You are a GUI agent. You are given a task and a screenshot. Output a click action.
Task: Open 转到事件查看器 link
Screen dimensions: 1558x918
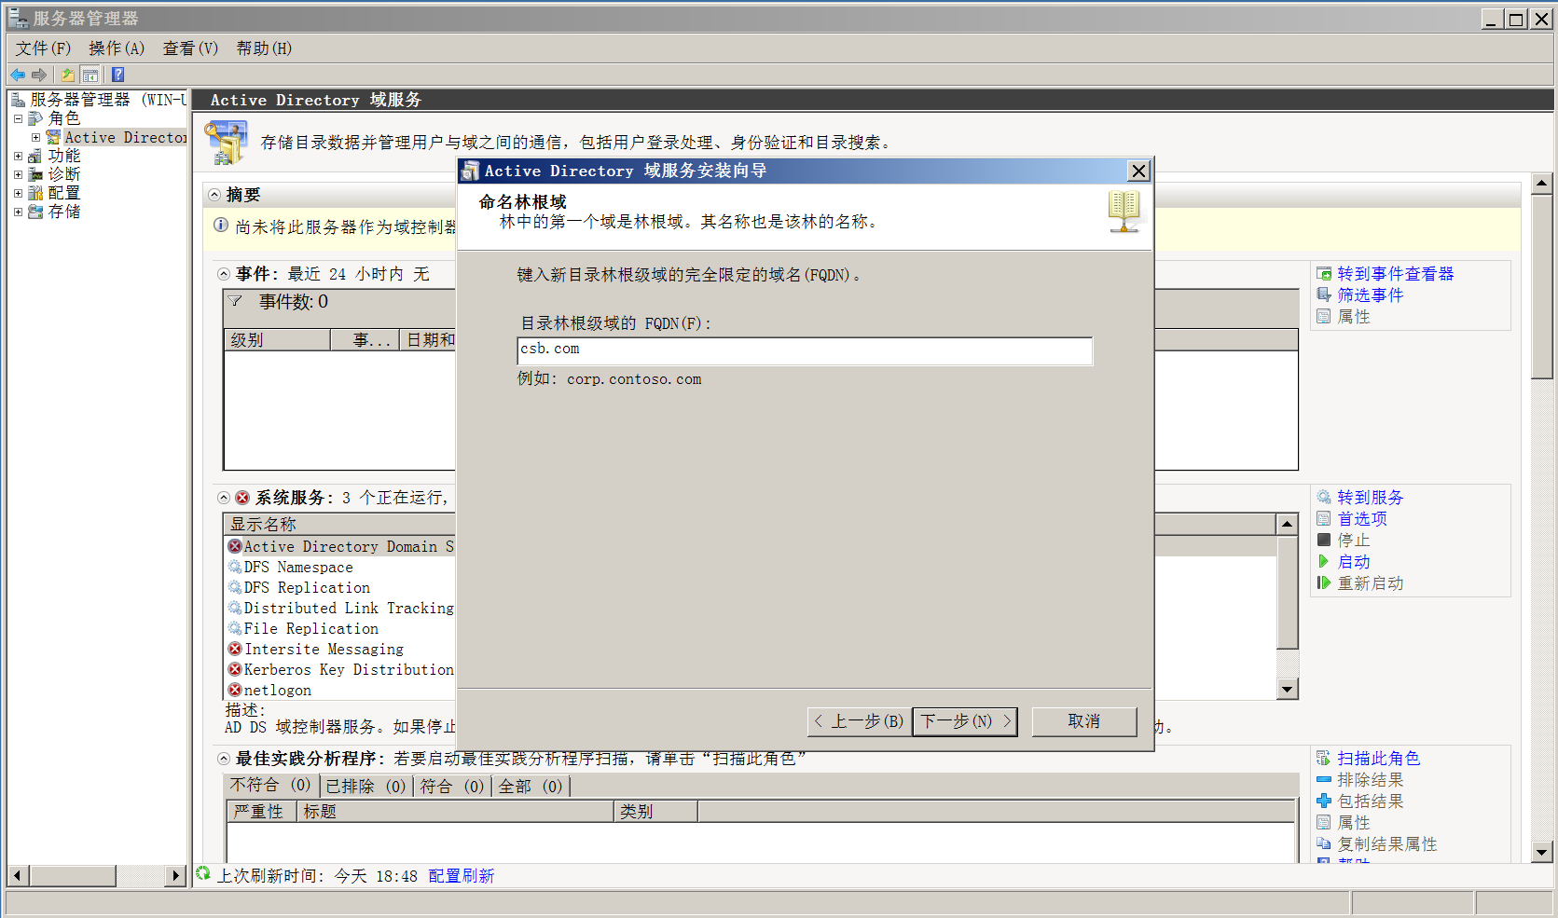(x=1395, y=274)
